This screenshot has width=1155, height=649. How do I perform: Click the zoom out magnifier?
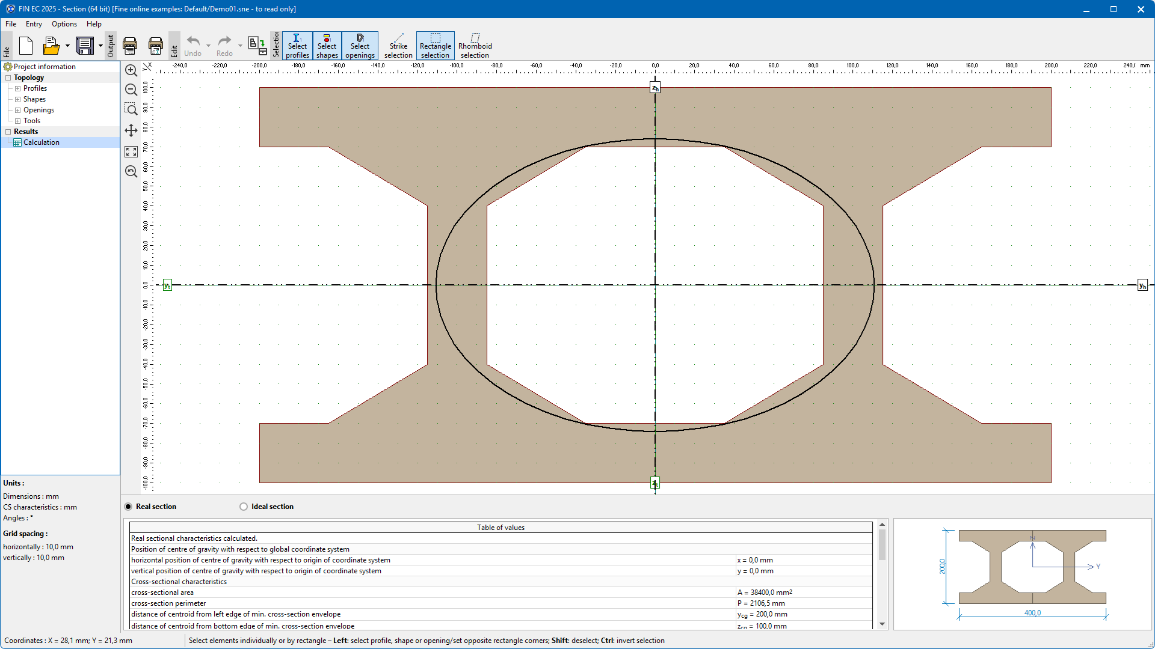coord(131,90)
